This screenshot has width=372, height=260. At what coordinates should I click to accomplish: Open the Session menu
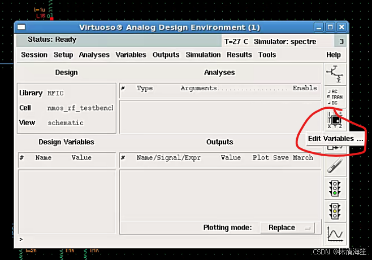point(34,55)
